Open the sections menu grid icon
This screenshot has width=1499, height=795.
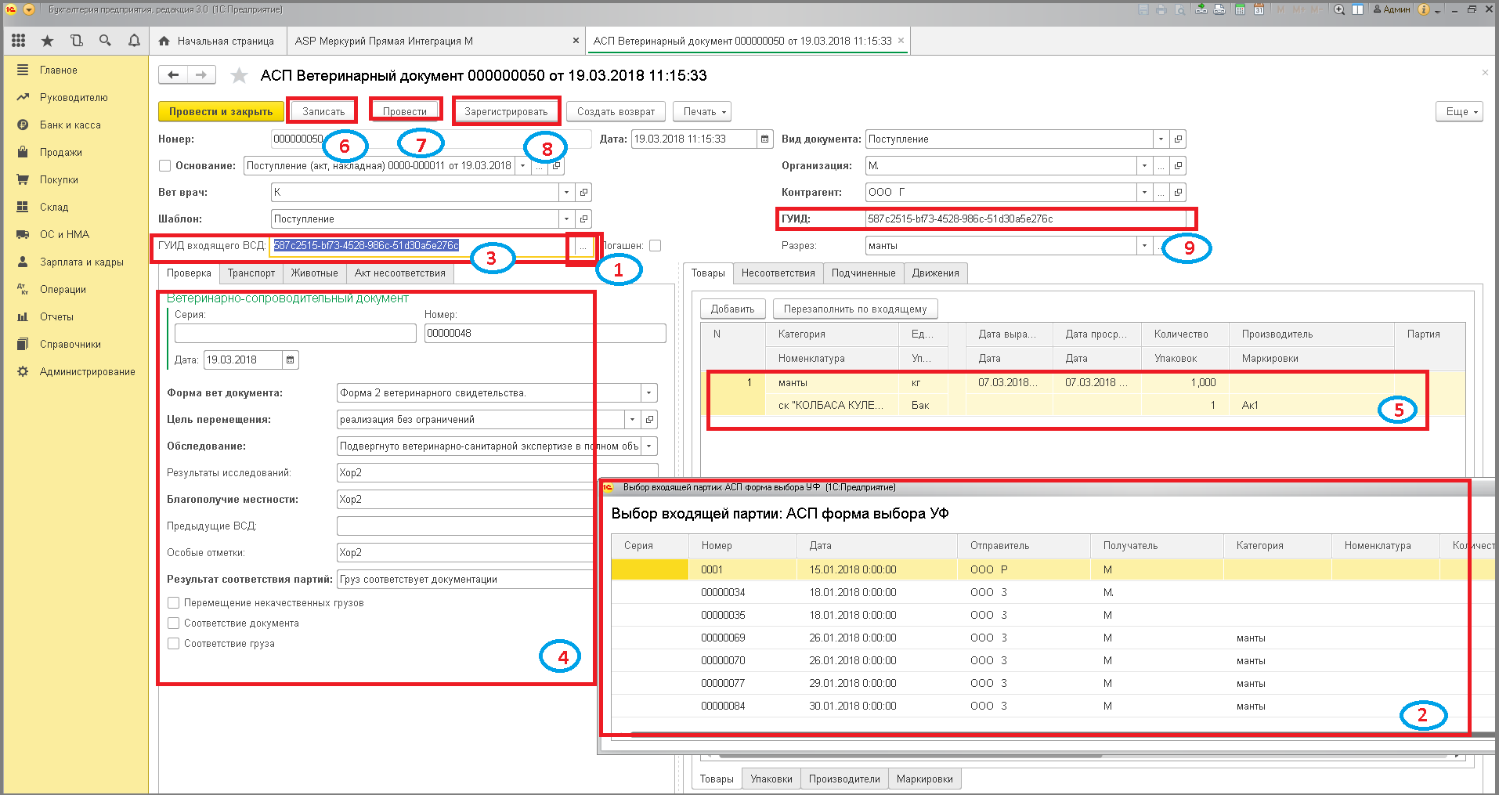(19, 41)
